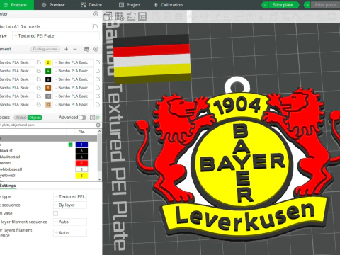Edit the Bambu Lab A1 nozzle preset
This screenshot has width=340, height=255.
(x=96, y=26)
